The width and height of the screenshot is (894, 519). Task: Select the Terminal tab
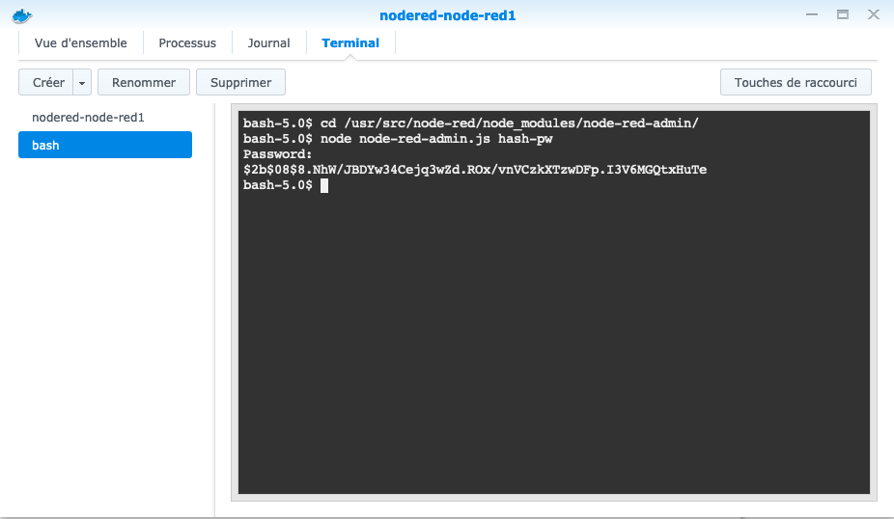point(350,43)
